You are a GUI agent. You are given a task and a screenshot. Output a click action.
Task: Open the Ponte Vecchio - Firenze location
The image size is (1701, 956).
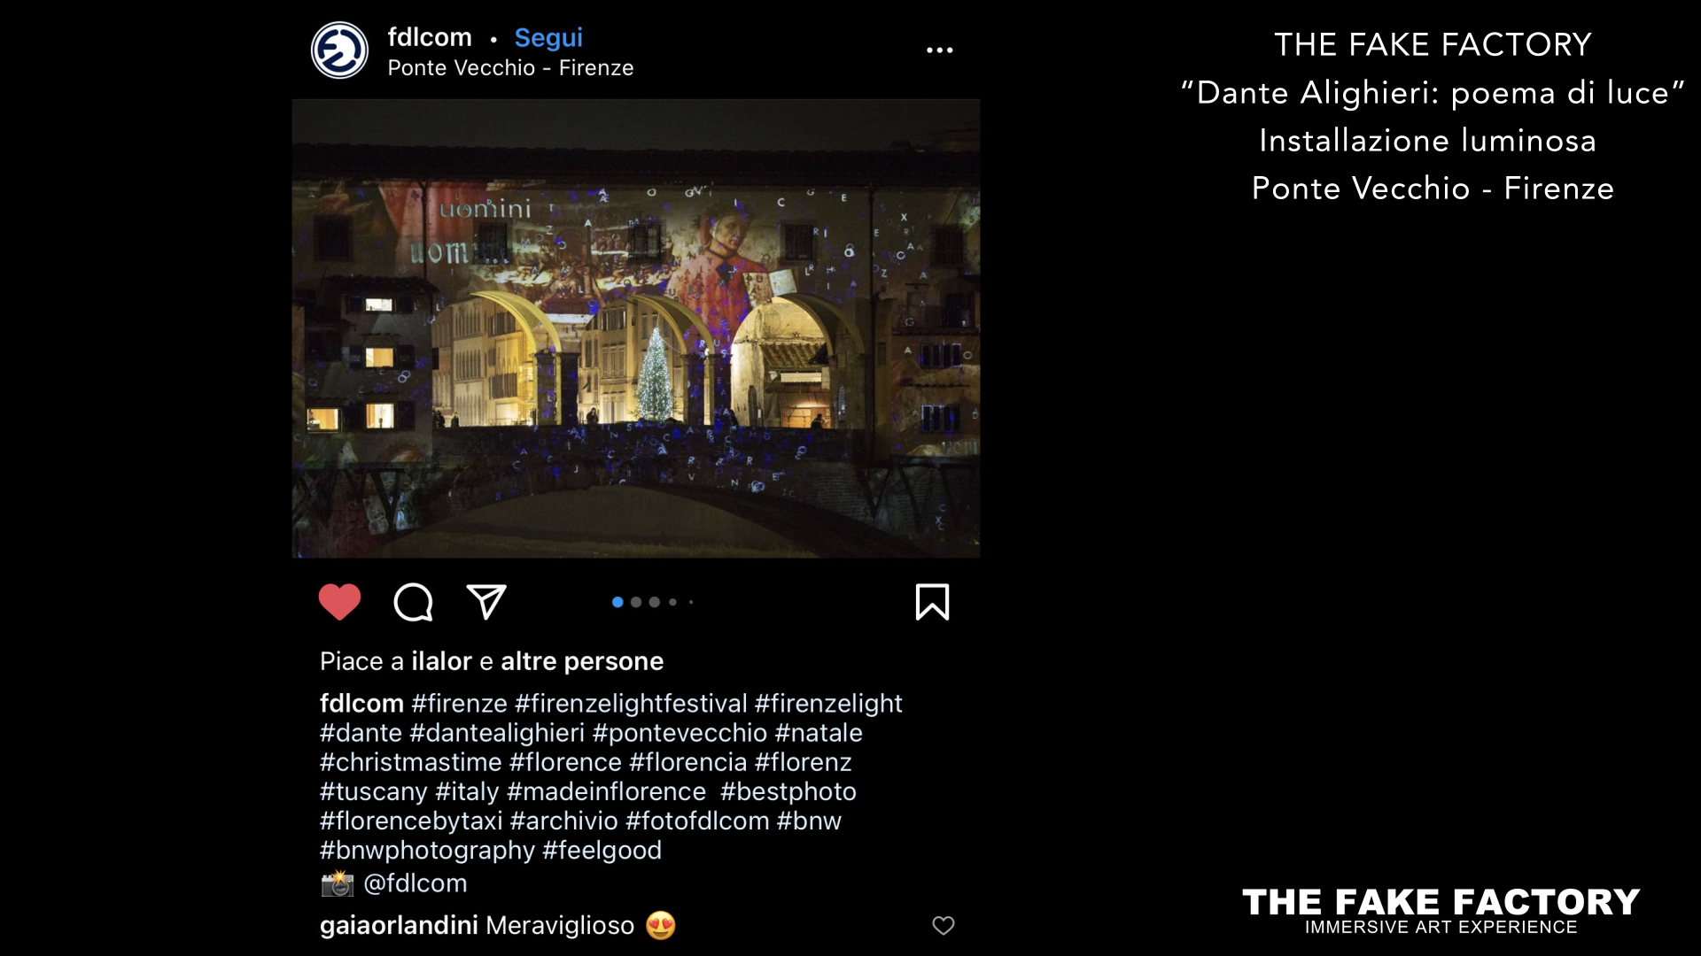[510, 68]
